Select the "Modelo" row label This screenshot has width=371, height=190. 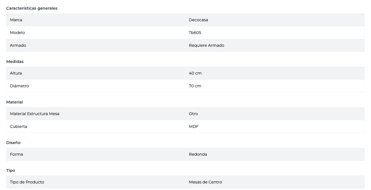(17, 33)
